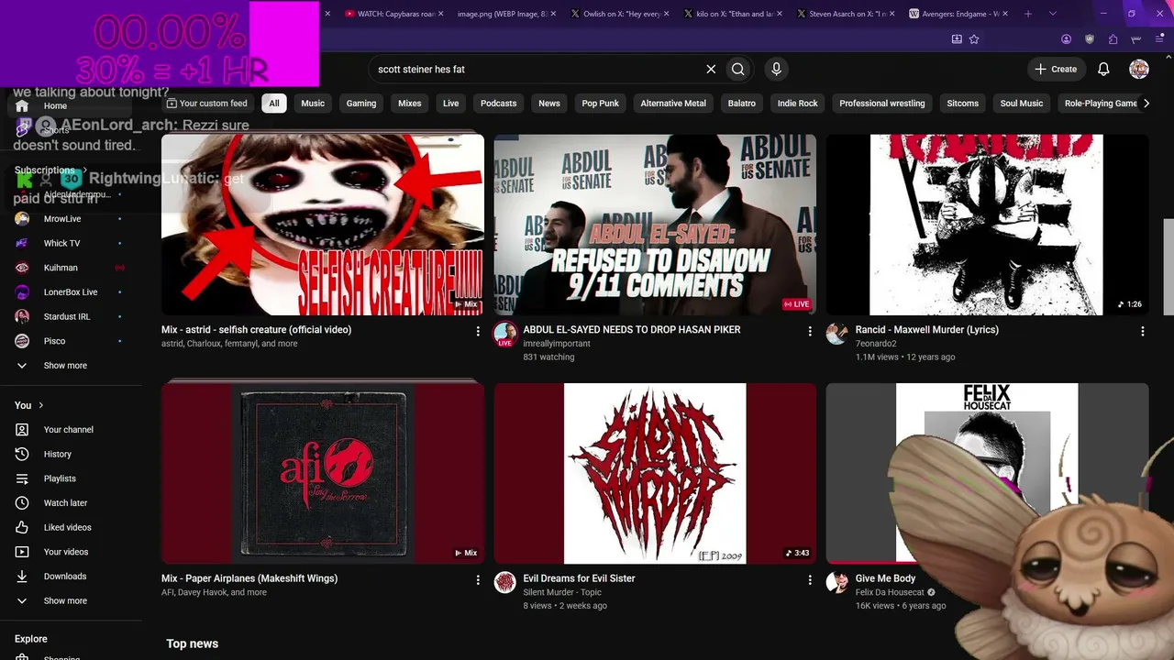Image resolution: width=1174 pixels, height=660 pixels.
Task: Select the Podcasts filter chip
Action: pyautogui.click(x=499, y=104)
